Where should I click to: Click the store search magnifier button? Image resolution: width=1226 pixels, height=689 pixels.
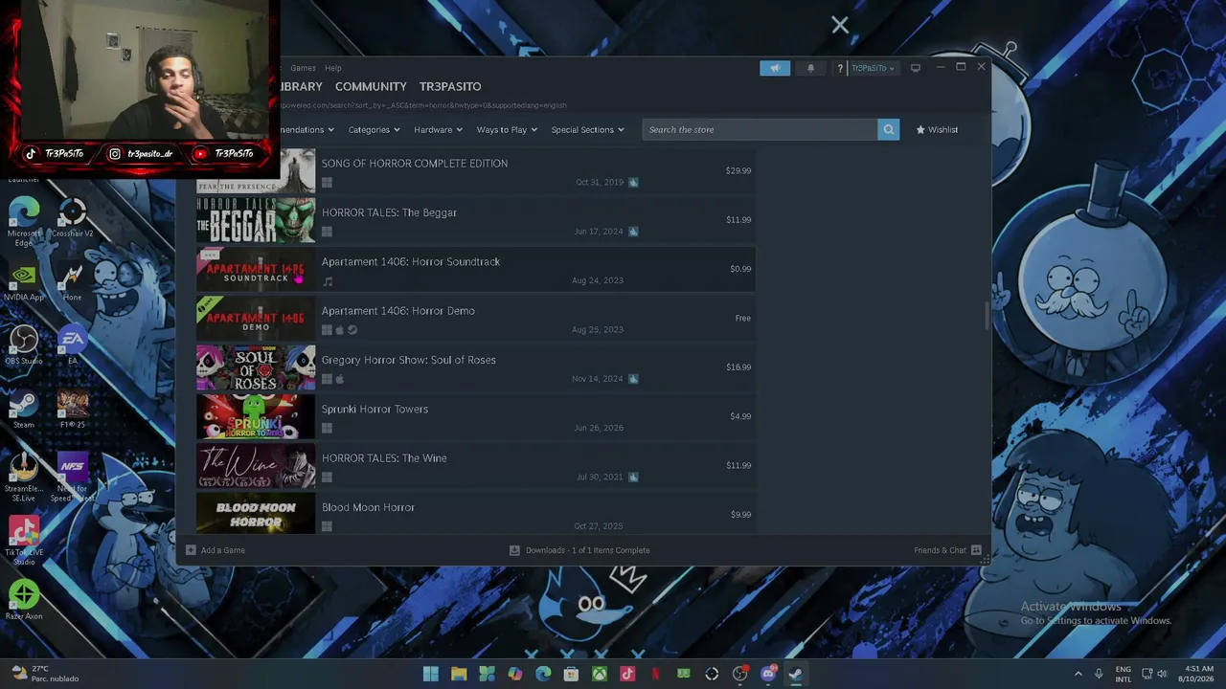888,129
